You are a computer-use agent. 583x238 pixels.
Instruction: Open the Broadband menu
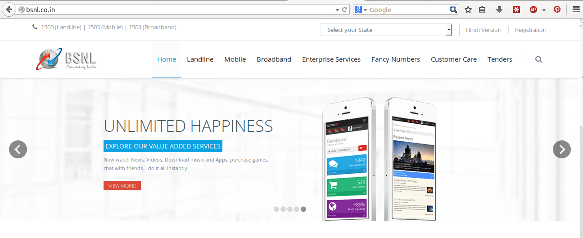click(274, 59)
